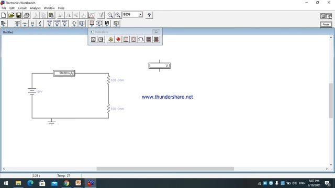
Task: Open the Edit menu
Action: 12,8
